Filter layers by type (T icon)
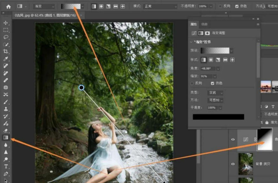The image size is (278, 183). [x=273, y=107]
